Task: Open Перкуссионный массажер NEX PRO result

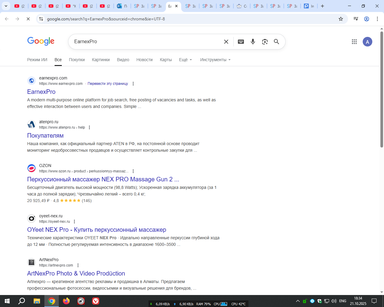Action: (x=103, y=179)
